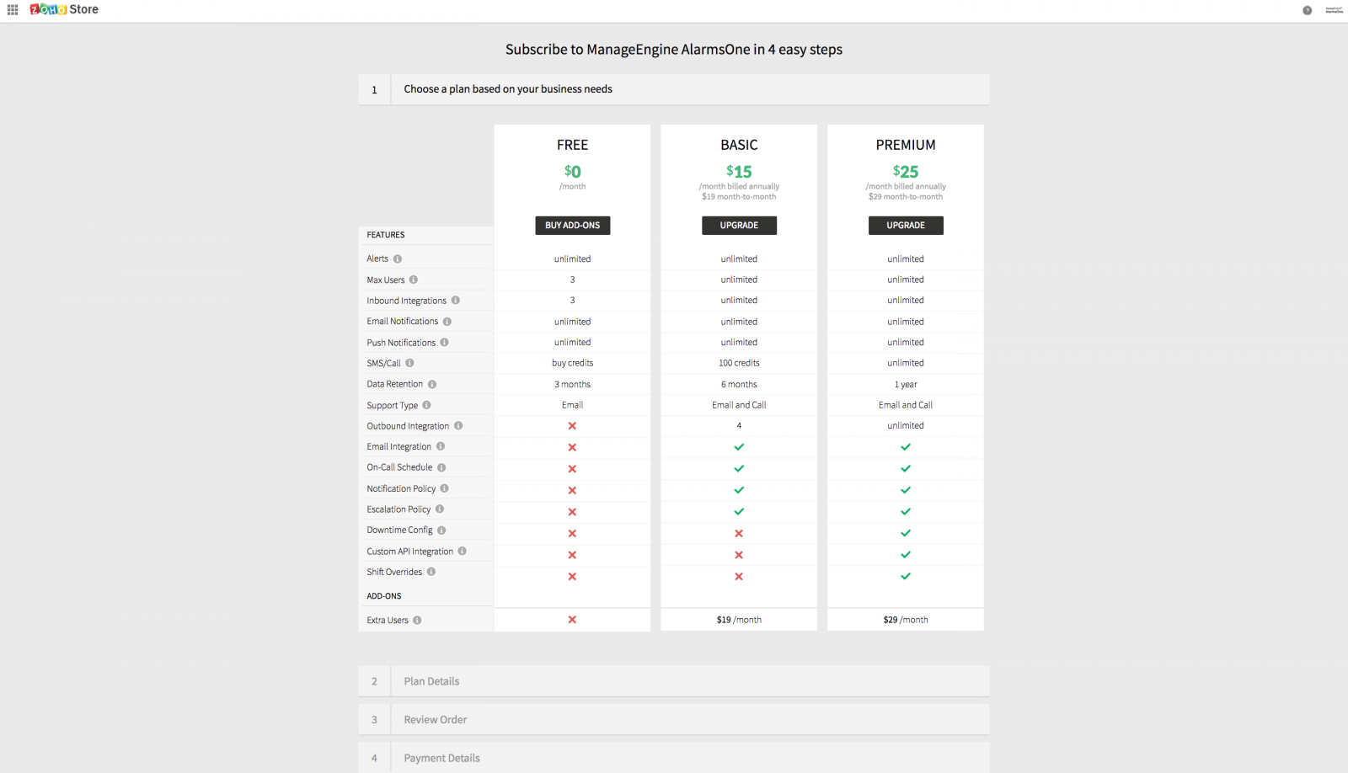Show info for Shift Overrides
The image size is (1348, 773).
click(x=431, y=572)
